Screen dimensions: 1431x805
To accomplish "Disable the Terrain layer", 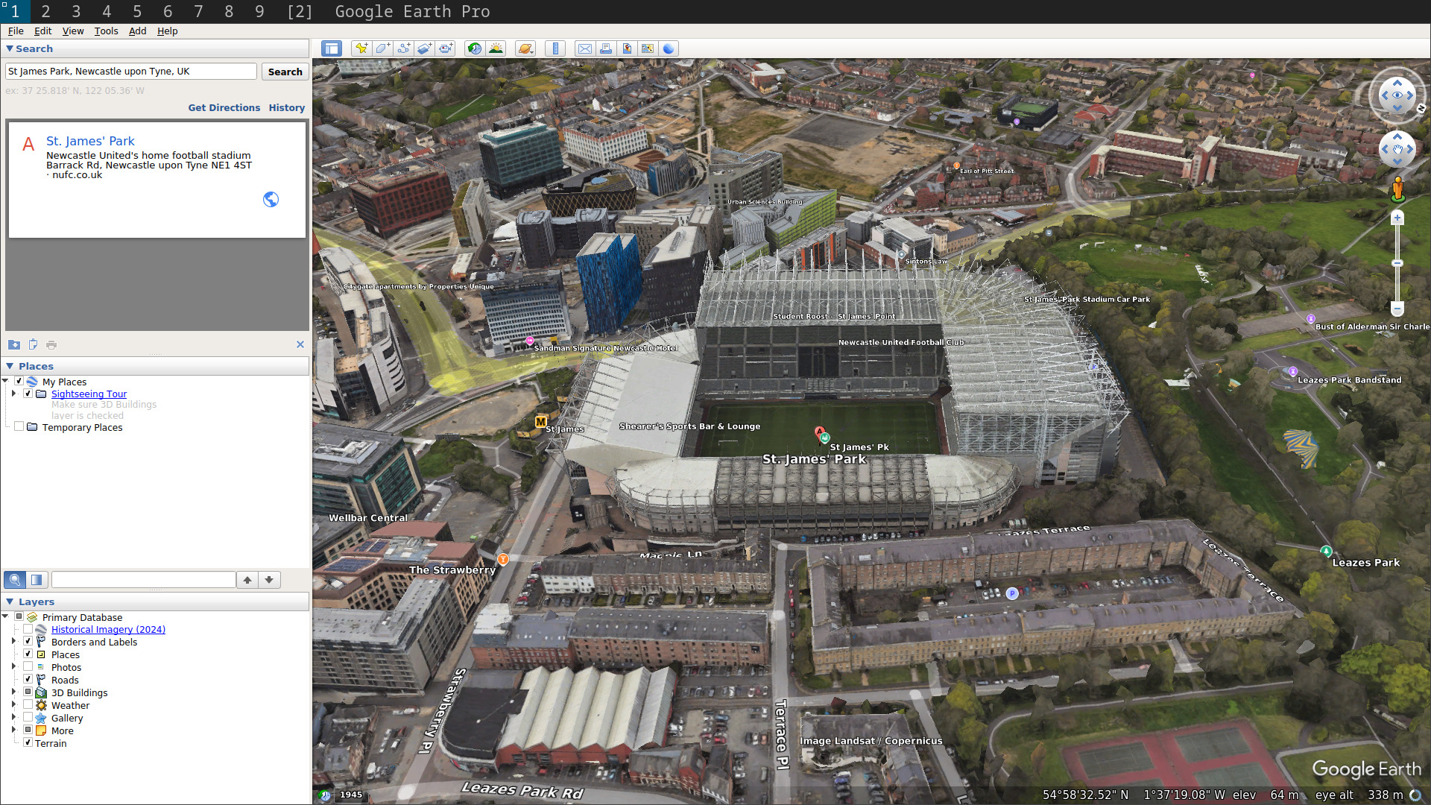I will pyautogui.click(x=28, y=742).
